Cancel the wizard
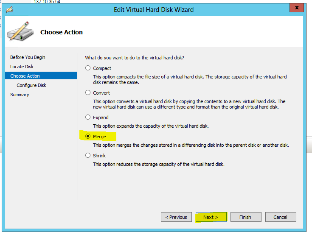Viewport: 312px width, 232px height. [x=280, y=217]
